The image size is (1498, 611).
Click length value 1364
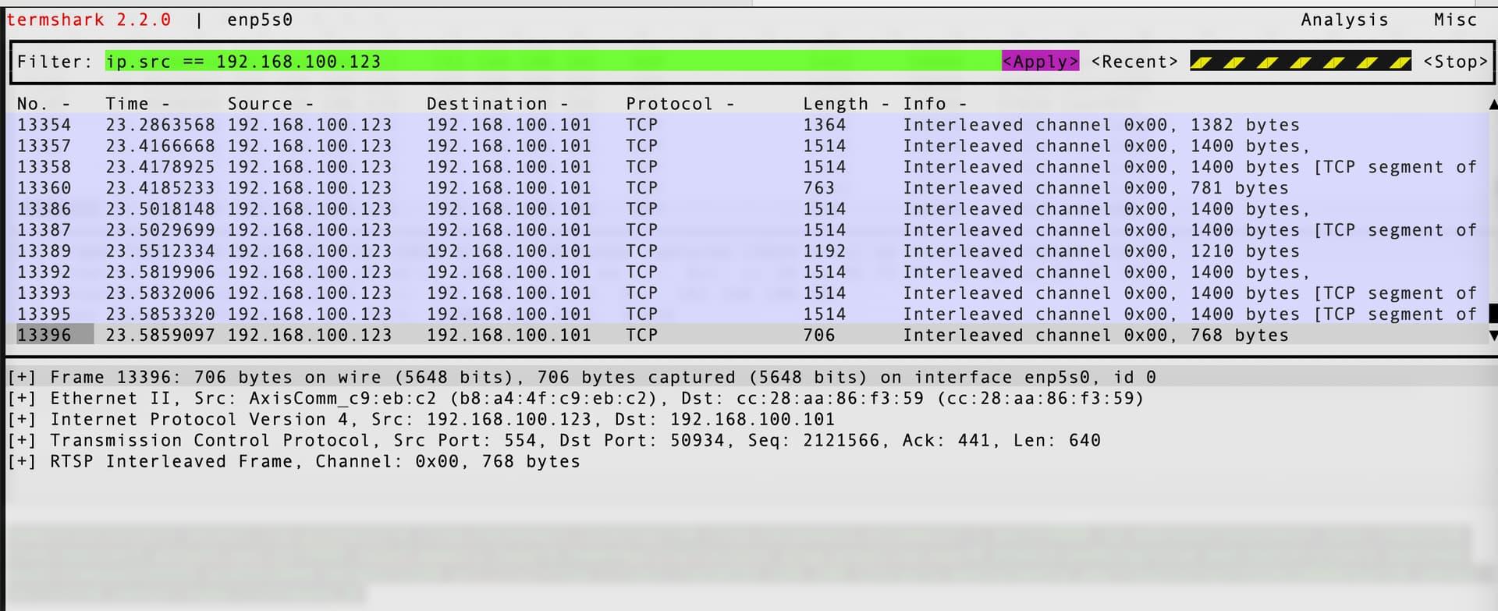(824, 125)
